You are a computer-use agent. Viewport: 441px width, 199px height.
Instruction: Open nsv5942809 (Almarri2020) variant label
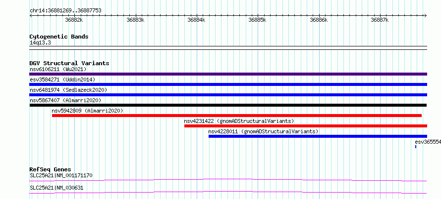88,111
